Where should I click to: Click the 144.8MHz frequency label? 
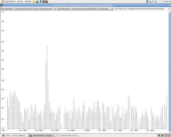71,130
